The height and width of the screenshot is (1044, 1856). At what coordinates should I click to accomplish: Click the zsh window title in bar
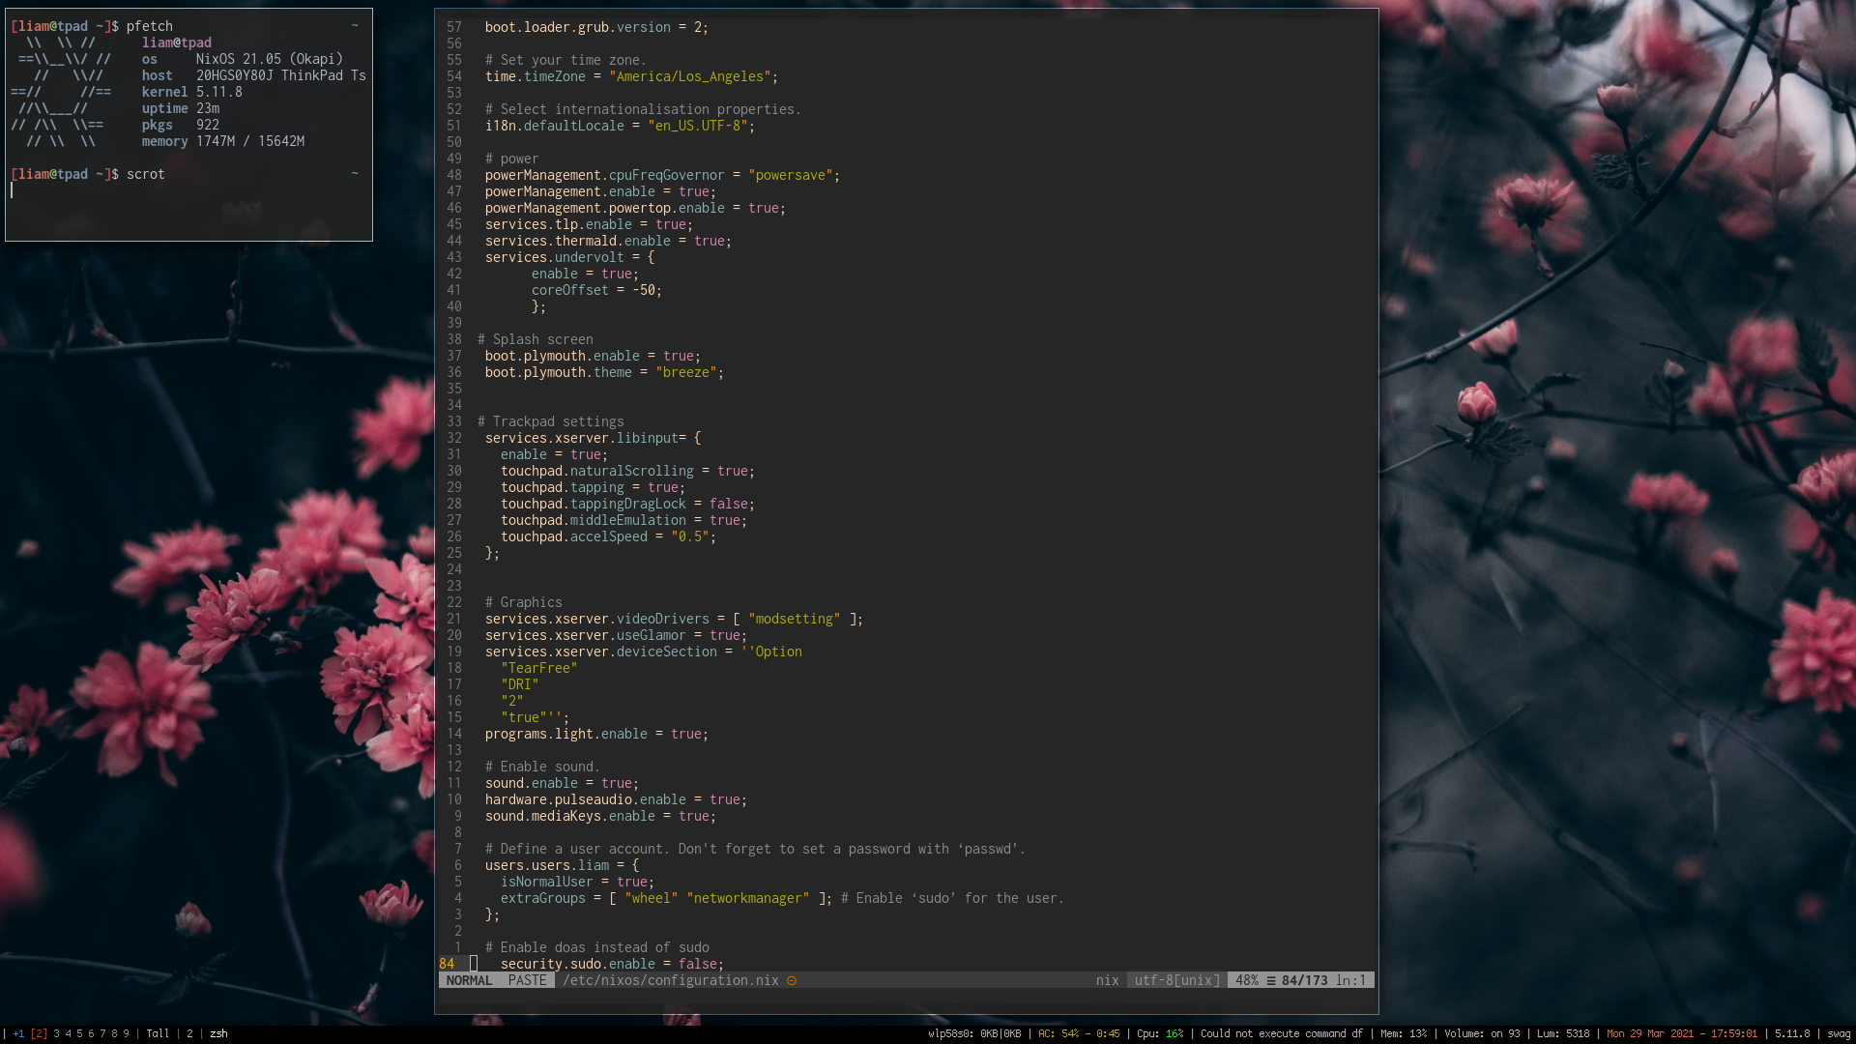pos(218,1033)
